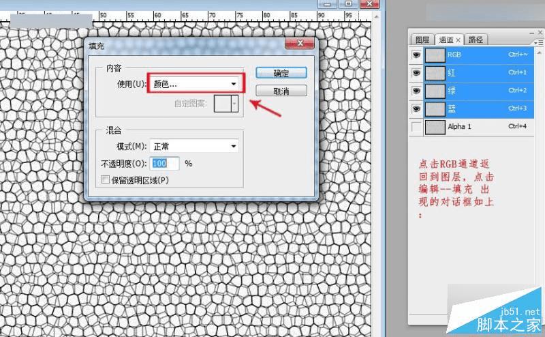Switch to the 路径 tab
The width and height of the screenshot is (545, 337).
(476, 40)
